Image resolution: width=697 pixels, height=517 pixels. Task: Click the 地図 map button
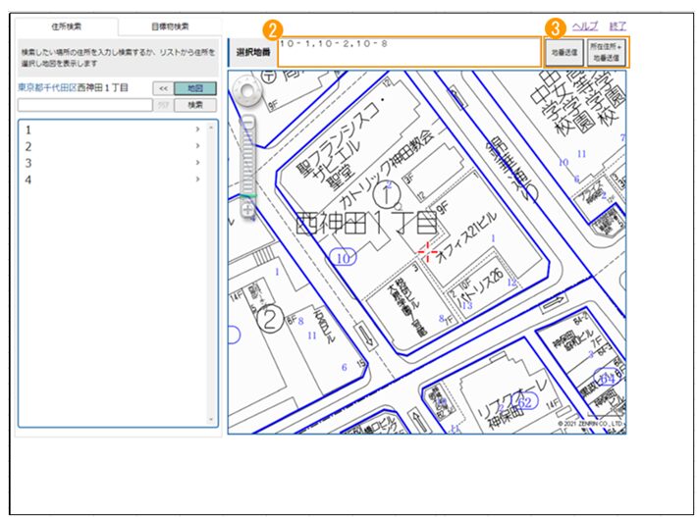(195, 88)
